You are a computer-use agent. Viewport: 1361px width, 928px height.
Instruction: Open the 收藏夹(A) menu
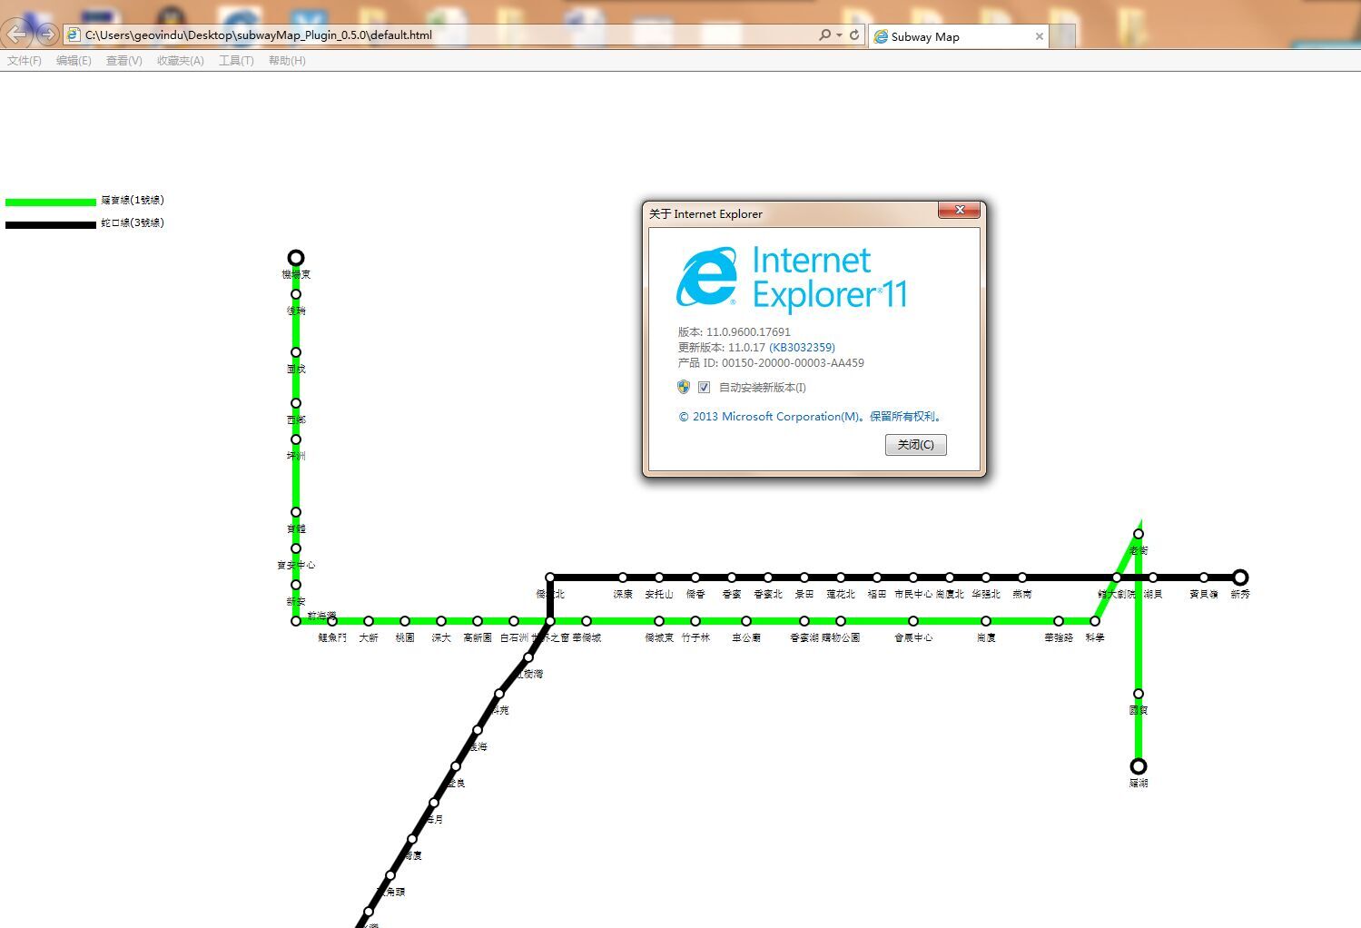[180, 61]
